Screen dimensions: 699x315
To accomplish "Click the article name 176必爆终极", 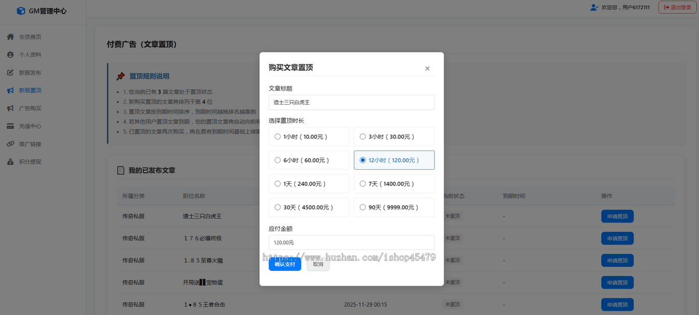I will click(x=202, y=238).
